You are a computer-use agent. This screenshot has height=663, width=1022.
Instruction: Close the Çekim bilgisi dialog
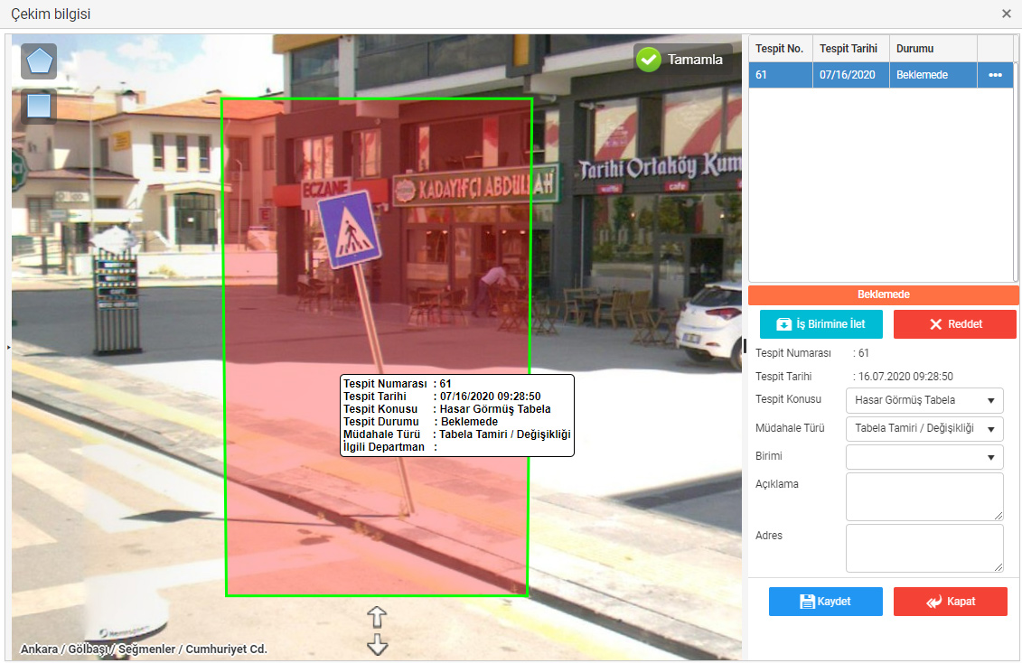click(x=1007, y=14)
